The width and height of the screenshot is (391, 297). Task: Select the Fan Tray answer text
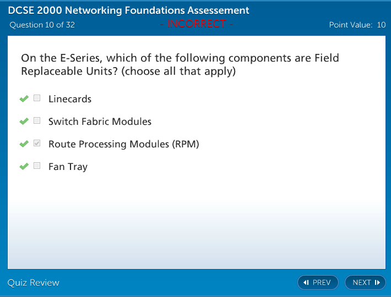tap(68, 167)
